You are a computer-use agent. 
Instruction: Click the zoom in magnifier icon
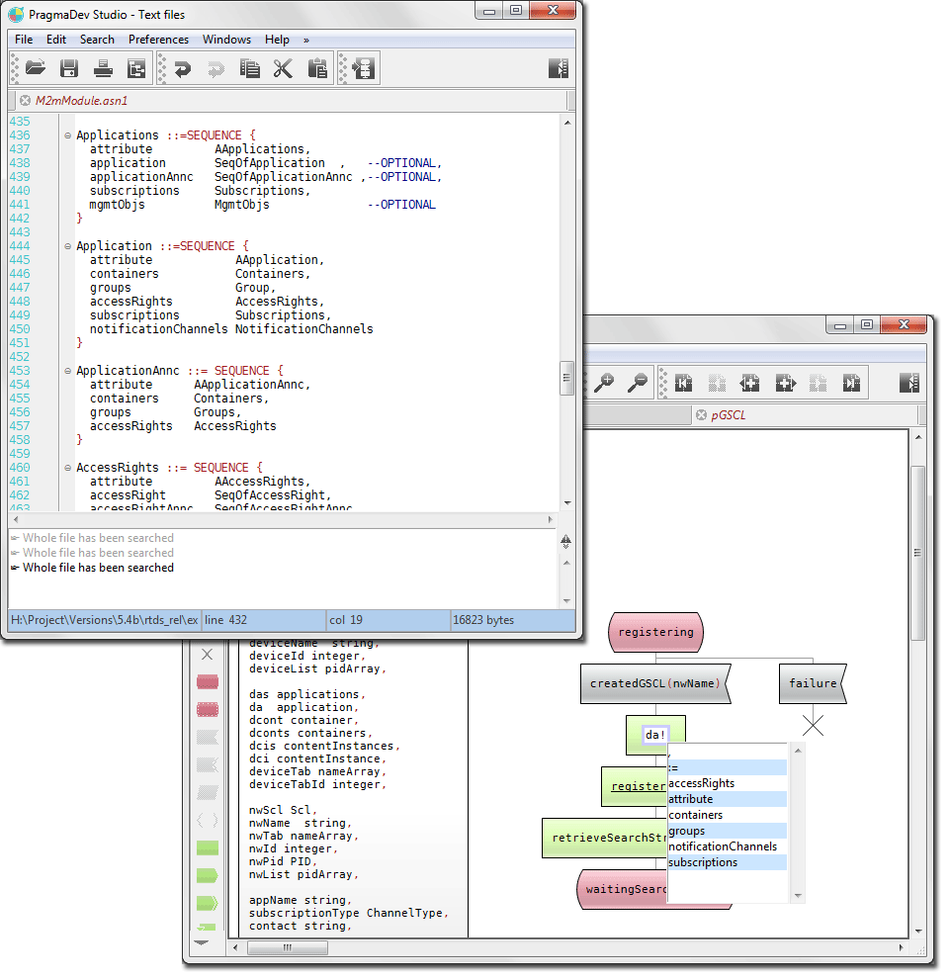603,383
